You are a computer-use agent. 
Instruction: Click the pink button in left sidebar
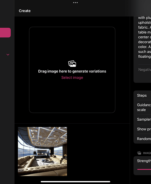(x=5, y=33)
